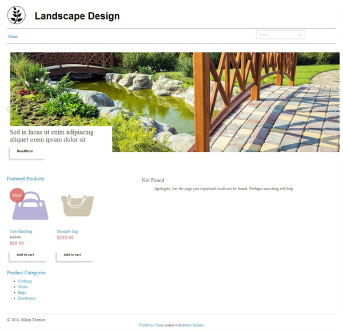Go to previous slide with left arrow
Viewport: 343px width, 330px height.
tap(9, 108)
